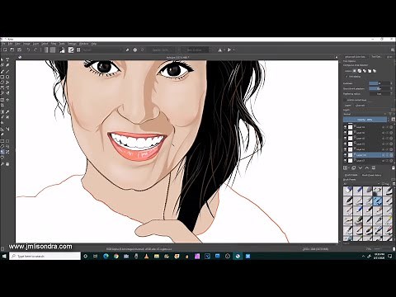Reload the original brush preset

tap(142, 49)
